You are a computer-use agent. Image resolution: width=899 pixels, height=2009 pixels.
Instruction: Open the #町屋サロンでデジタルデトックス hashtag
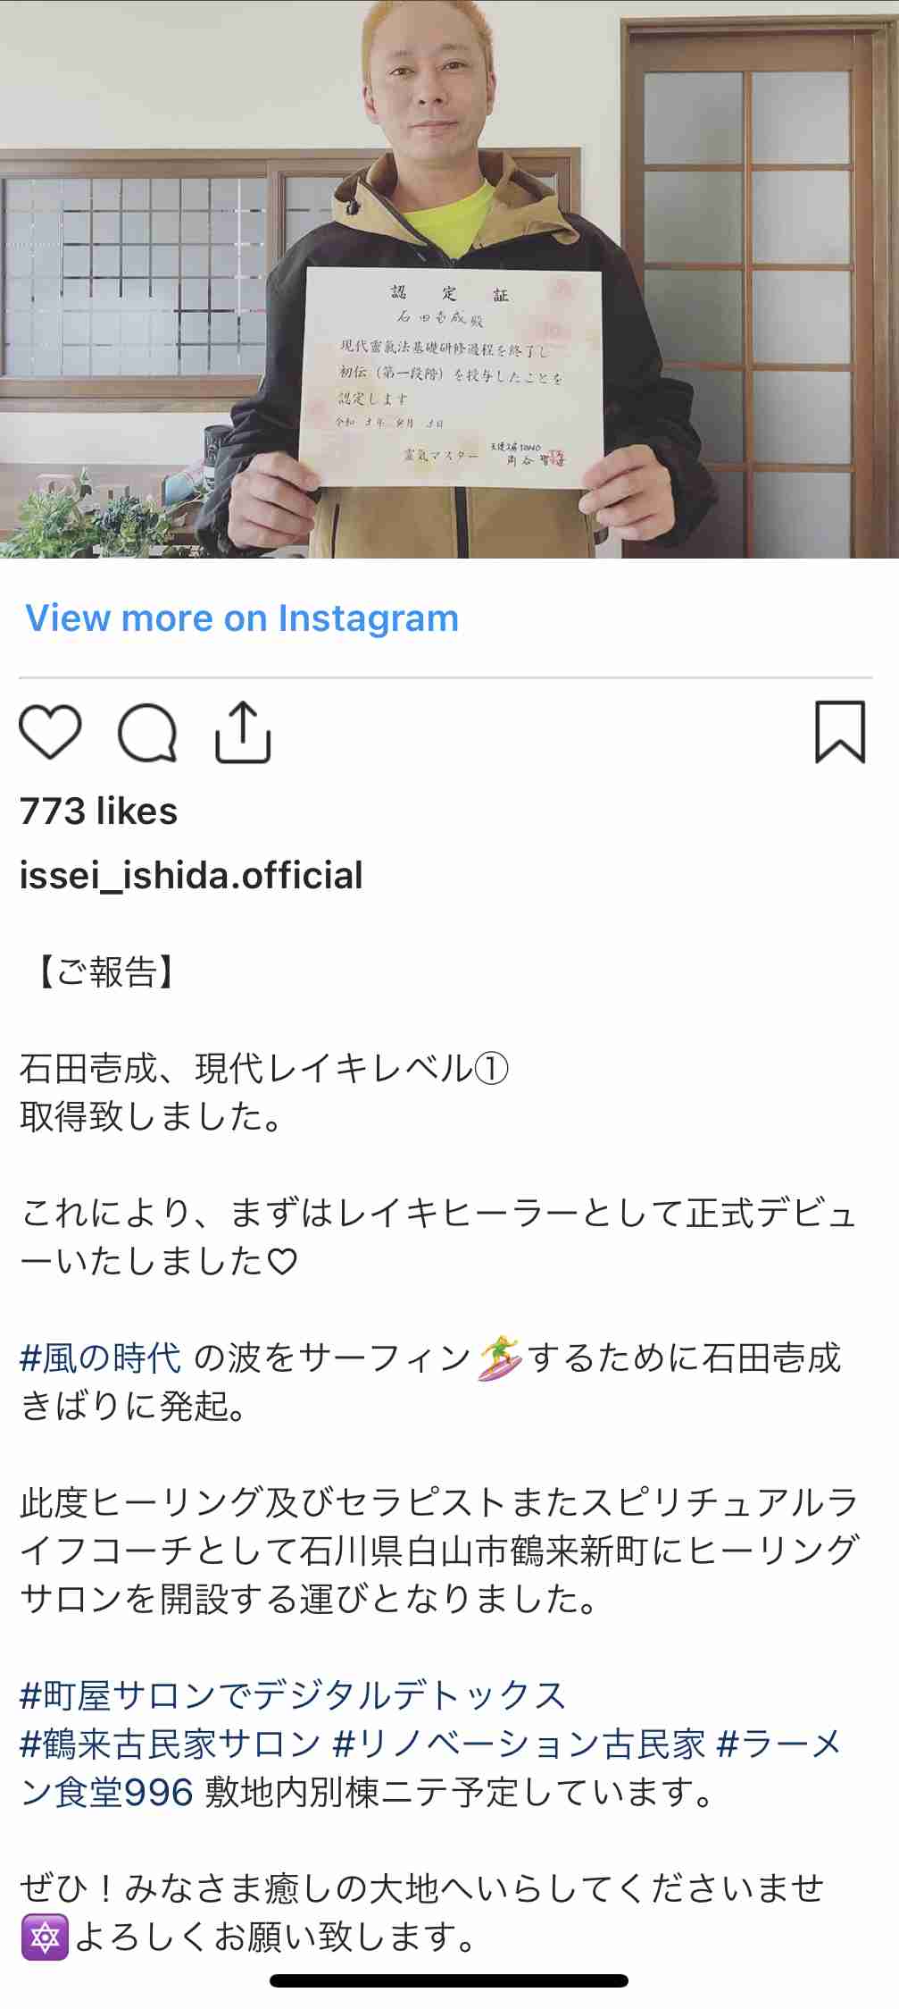click(293, 1695)
